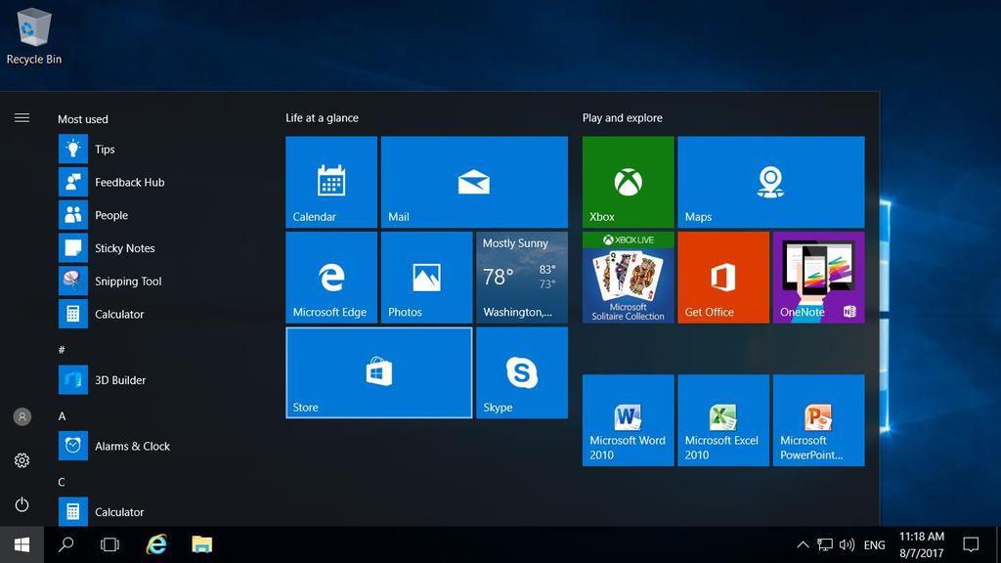Click the ENG language indicator

pos(875,545)
